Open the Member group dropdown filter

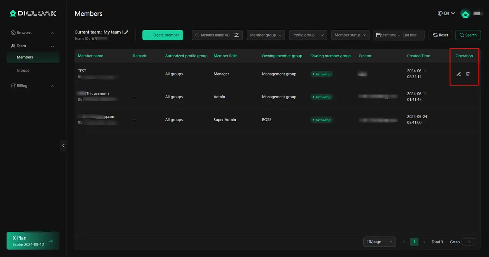pyautogui.click(x=266, y=35)
